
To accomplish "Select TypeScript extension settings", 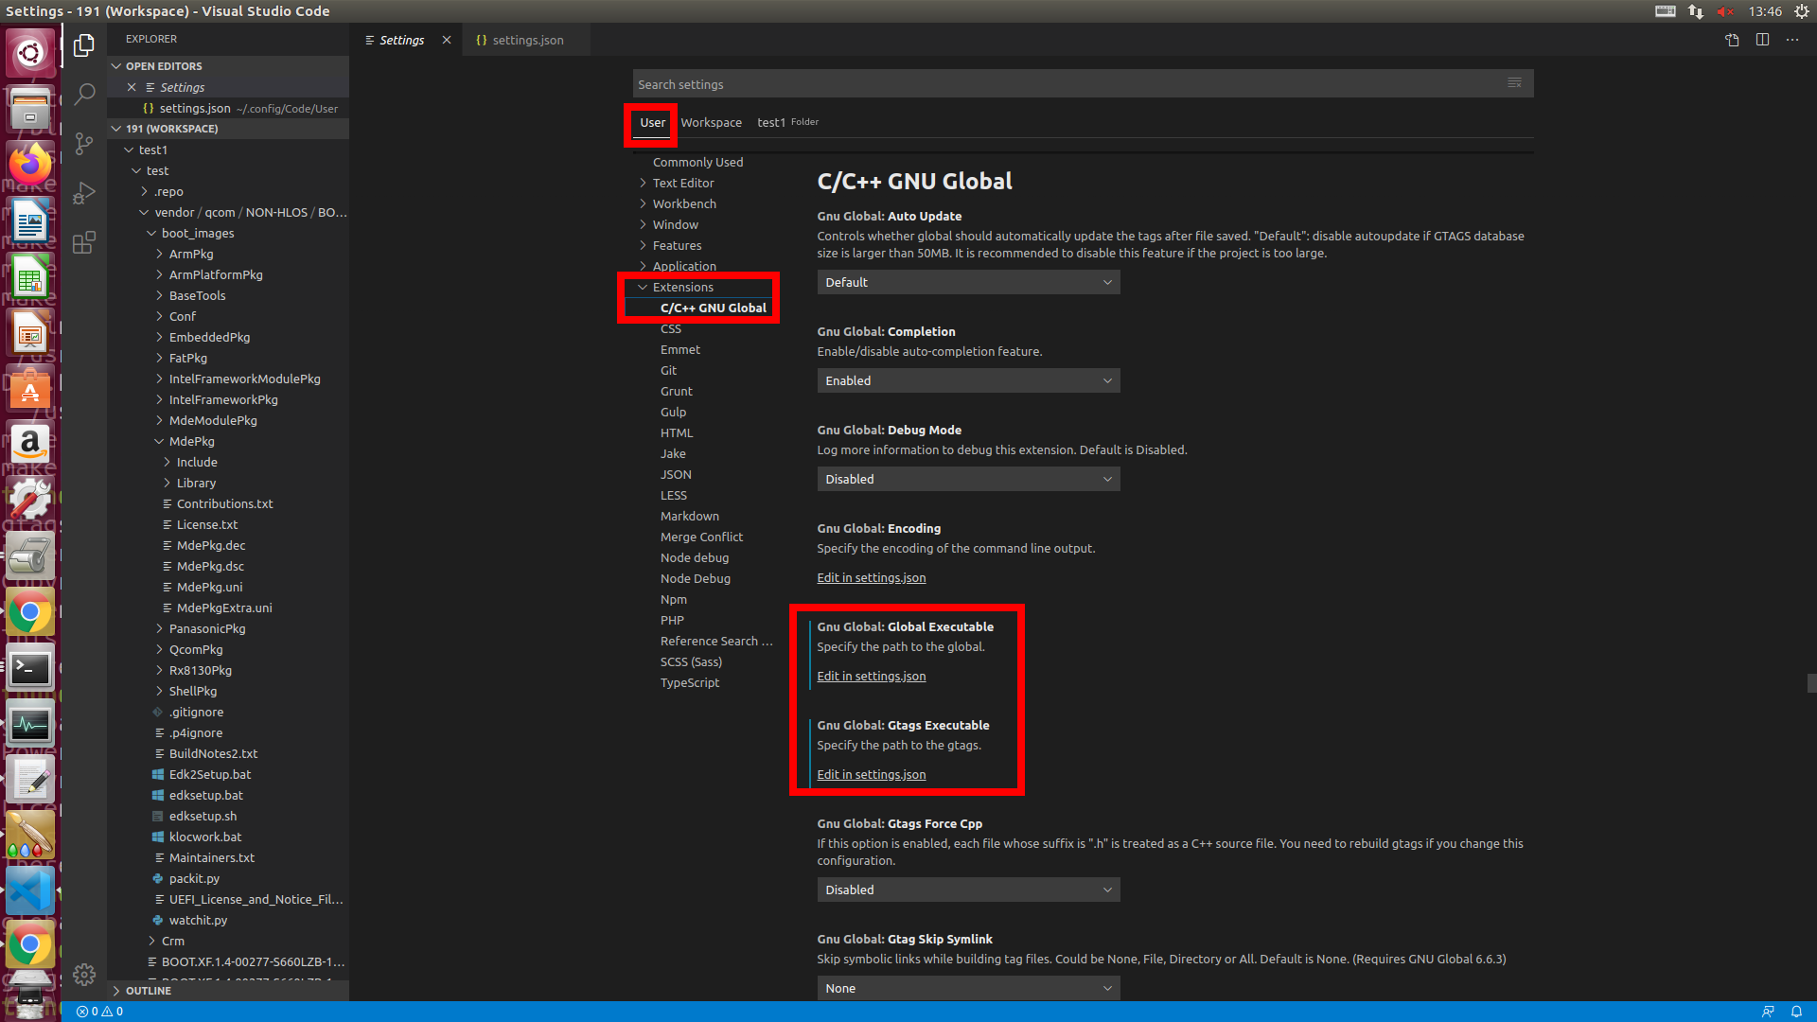I will (689, 682).
